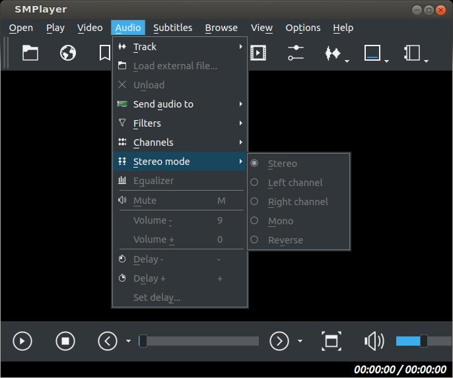Open the Options menu
The image size is (453, 378).
pos(302,28)
